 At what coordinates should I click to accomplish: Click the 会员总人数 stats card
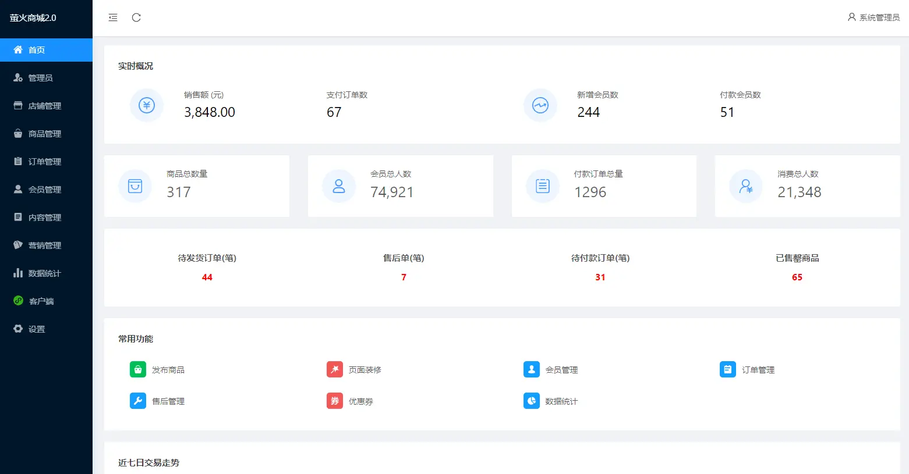point(400,186)
